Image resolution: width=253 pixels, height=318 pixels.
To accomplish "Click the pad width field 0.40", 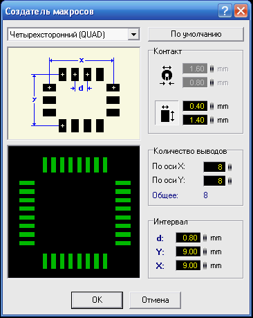I will pos(195,106).
